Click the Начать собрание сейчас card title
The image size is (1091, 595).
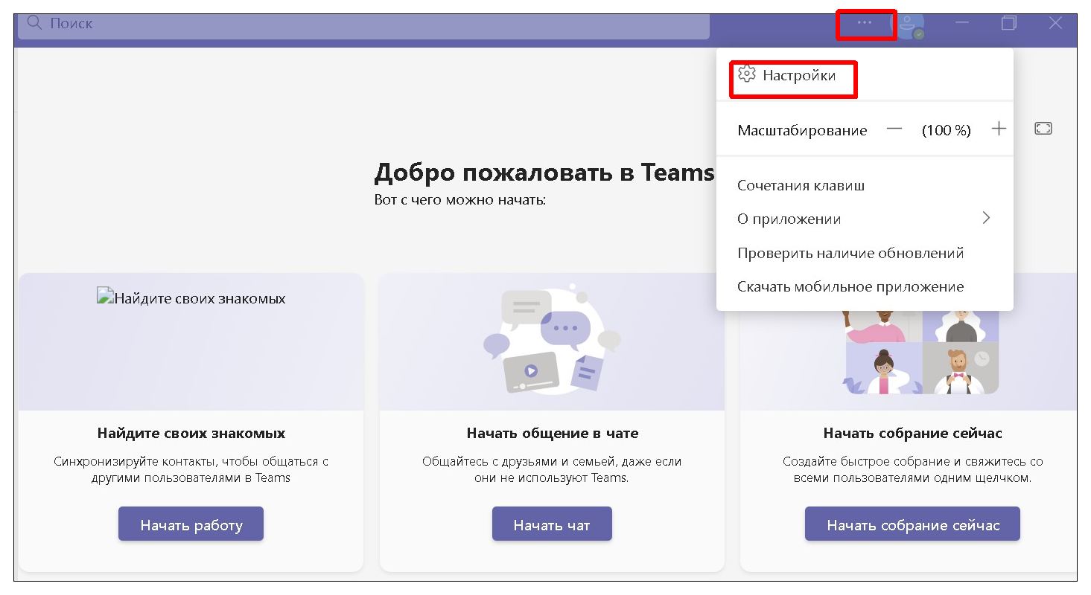[912, 433]
